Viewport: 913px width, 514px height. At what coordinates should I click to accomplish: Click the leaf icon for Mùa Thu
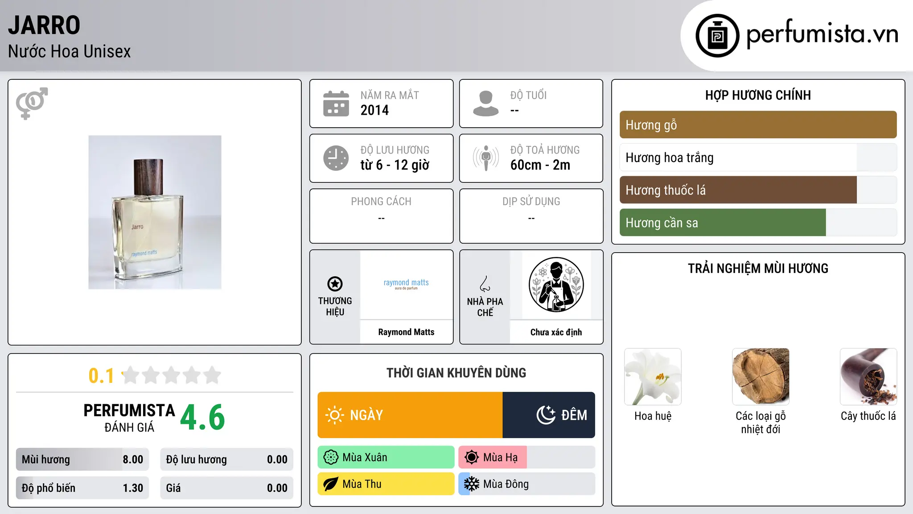click(x=331, y=484)
